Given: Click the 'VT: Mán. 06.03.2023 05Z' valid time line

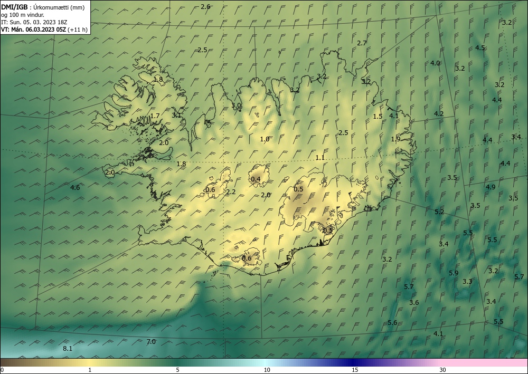Looking at the screenshot, I should click(x=34, y=30).
